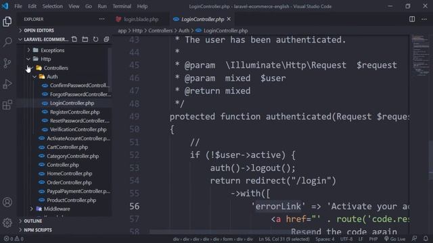Change UTF-8 encoding in status bar
This screenshot has width=433, height=243.
[x=346, y=239]
